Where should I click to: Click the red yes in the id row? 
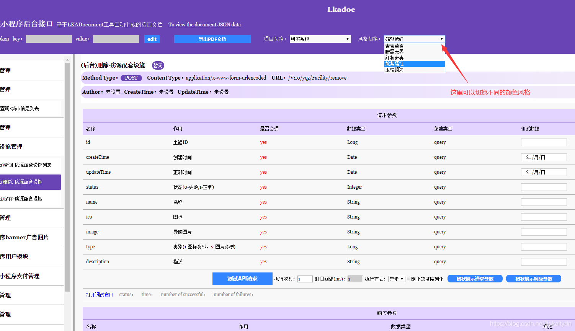pyautogui.click(x=263, y=142)
